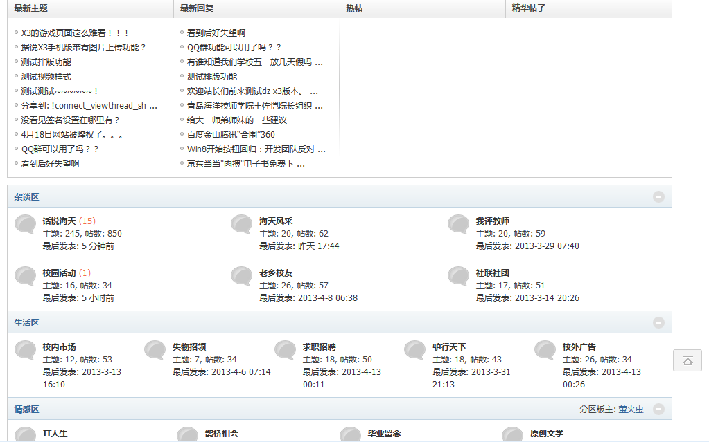Switch to the 精华帖子 tab
Viewport: 709px width, 442px height.
pos(529,8)
